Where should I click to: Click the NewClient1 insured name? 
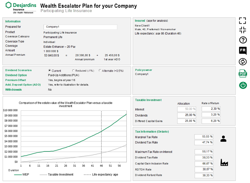tap(142, 26)
